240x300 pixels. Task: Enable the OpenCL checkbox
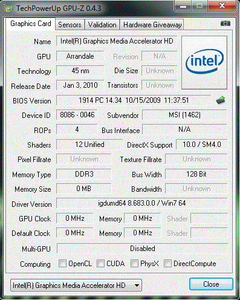click(62, 264)
